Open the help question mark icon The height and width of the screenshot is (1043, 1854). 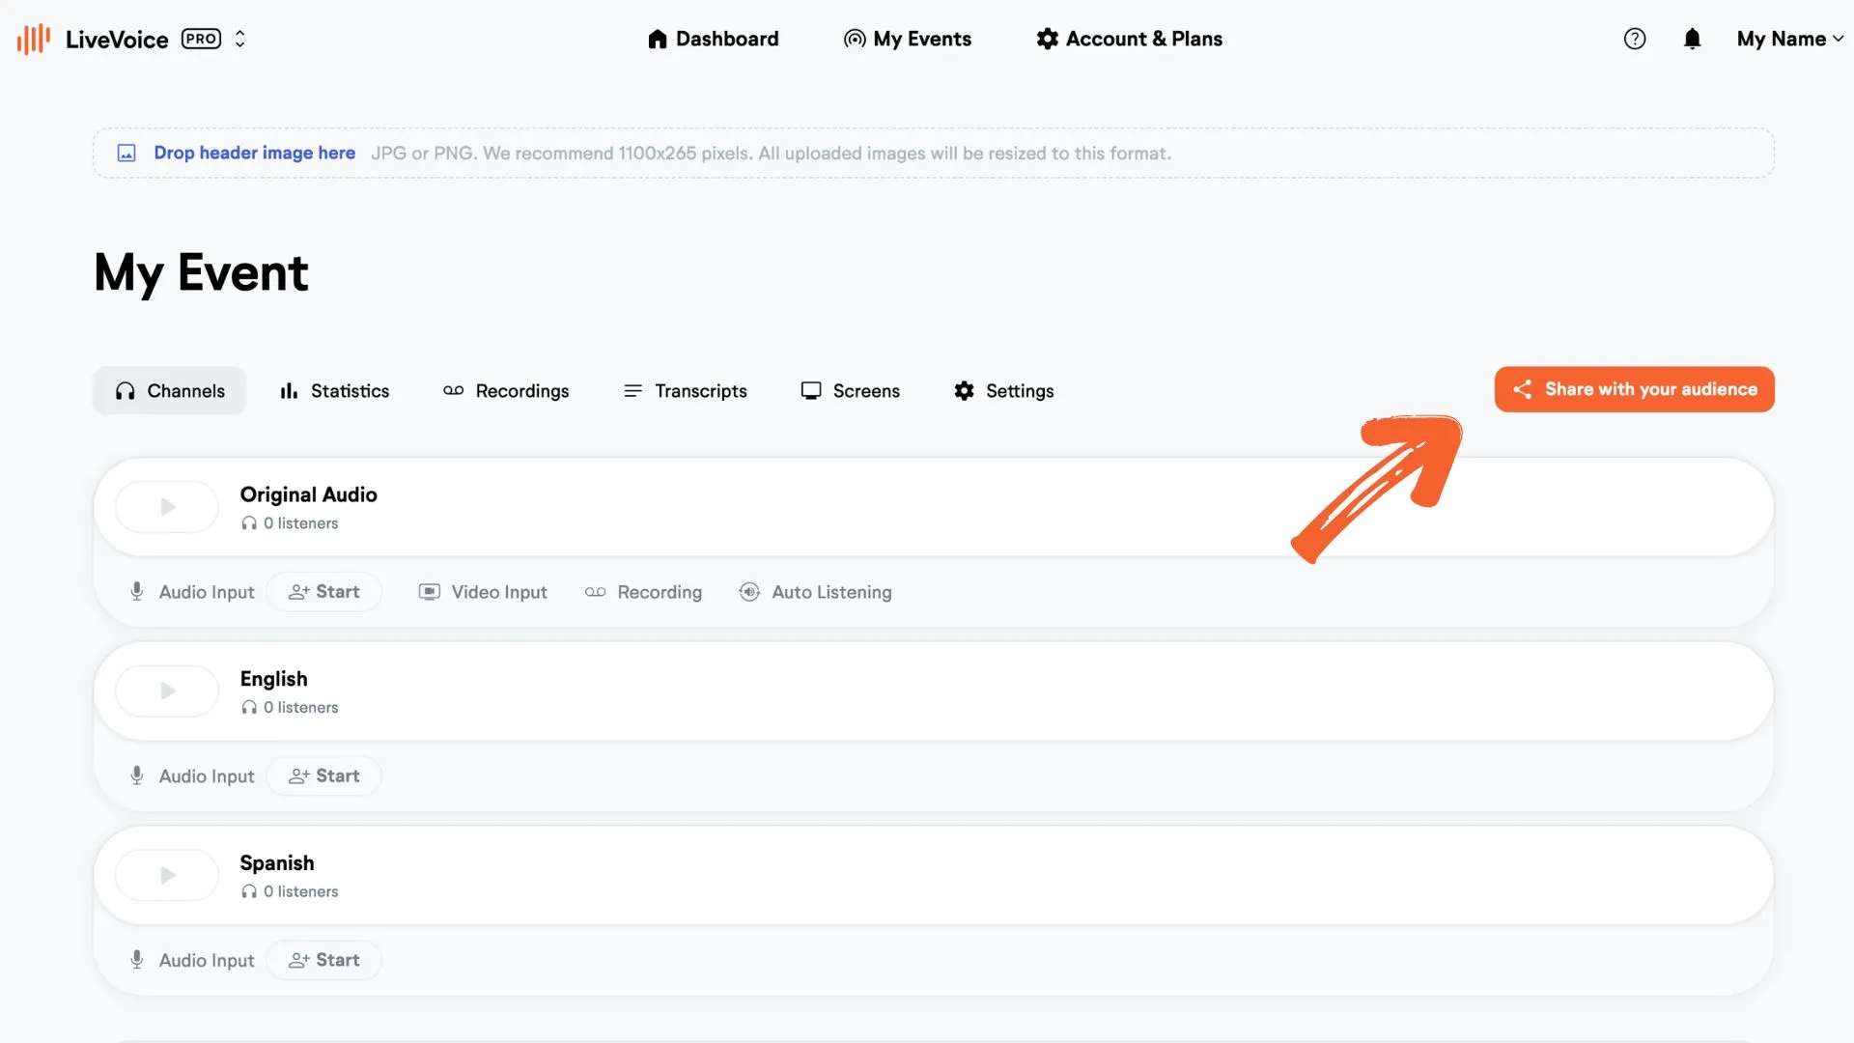[1634, 39]
